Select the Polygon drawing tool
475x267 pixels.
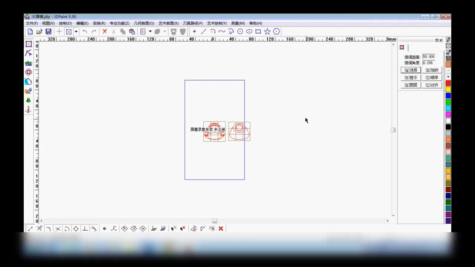pyautogui.click(x=276, y=32)
